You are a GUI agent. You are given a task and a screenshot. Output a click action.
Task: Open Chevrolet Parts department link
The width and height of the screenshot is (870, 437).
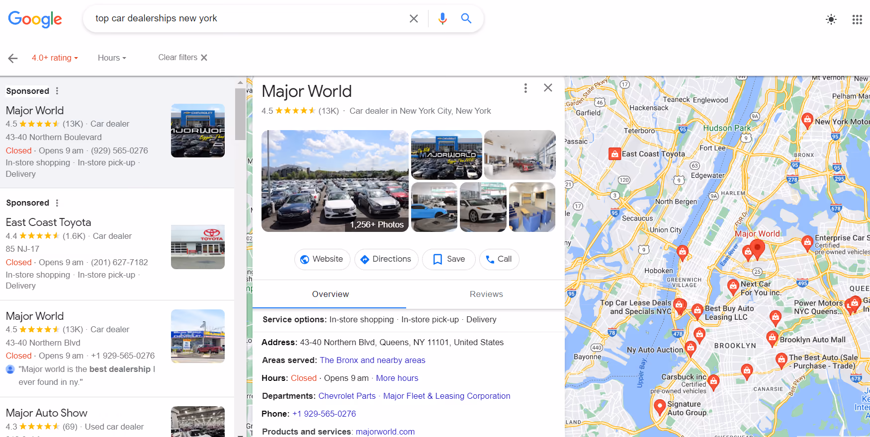(x=347, y=396)
